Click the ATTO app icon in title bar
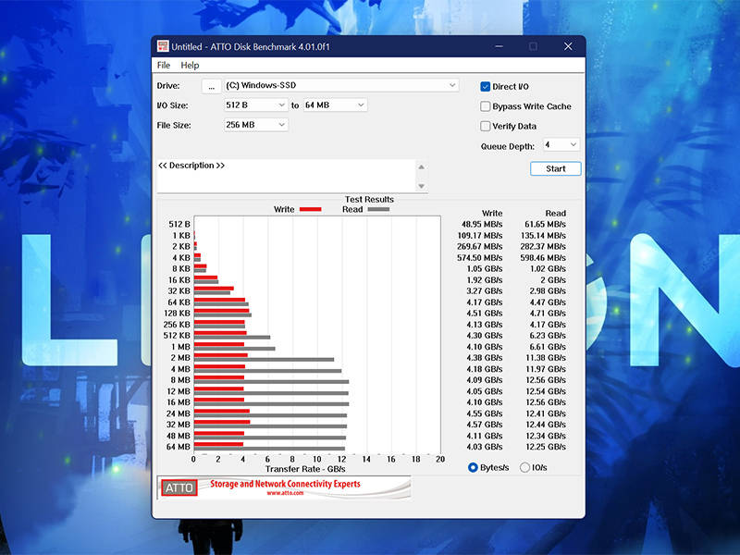This screenshot has width=740, height=555. click(163, 46)
